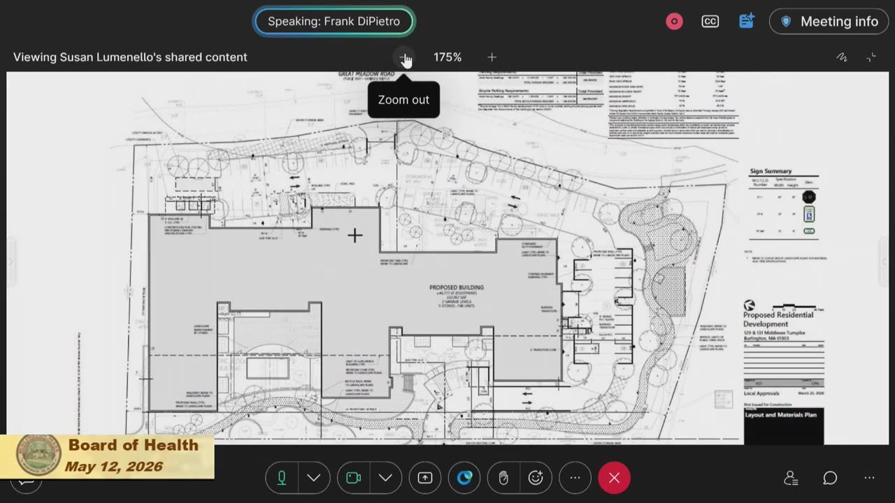Share content button

coord(425,478)
